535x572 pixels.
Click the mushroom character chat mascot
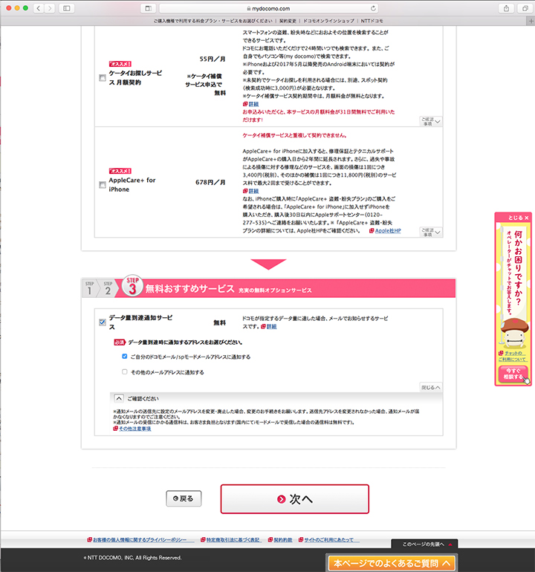click(x=514, y=332)
